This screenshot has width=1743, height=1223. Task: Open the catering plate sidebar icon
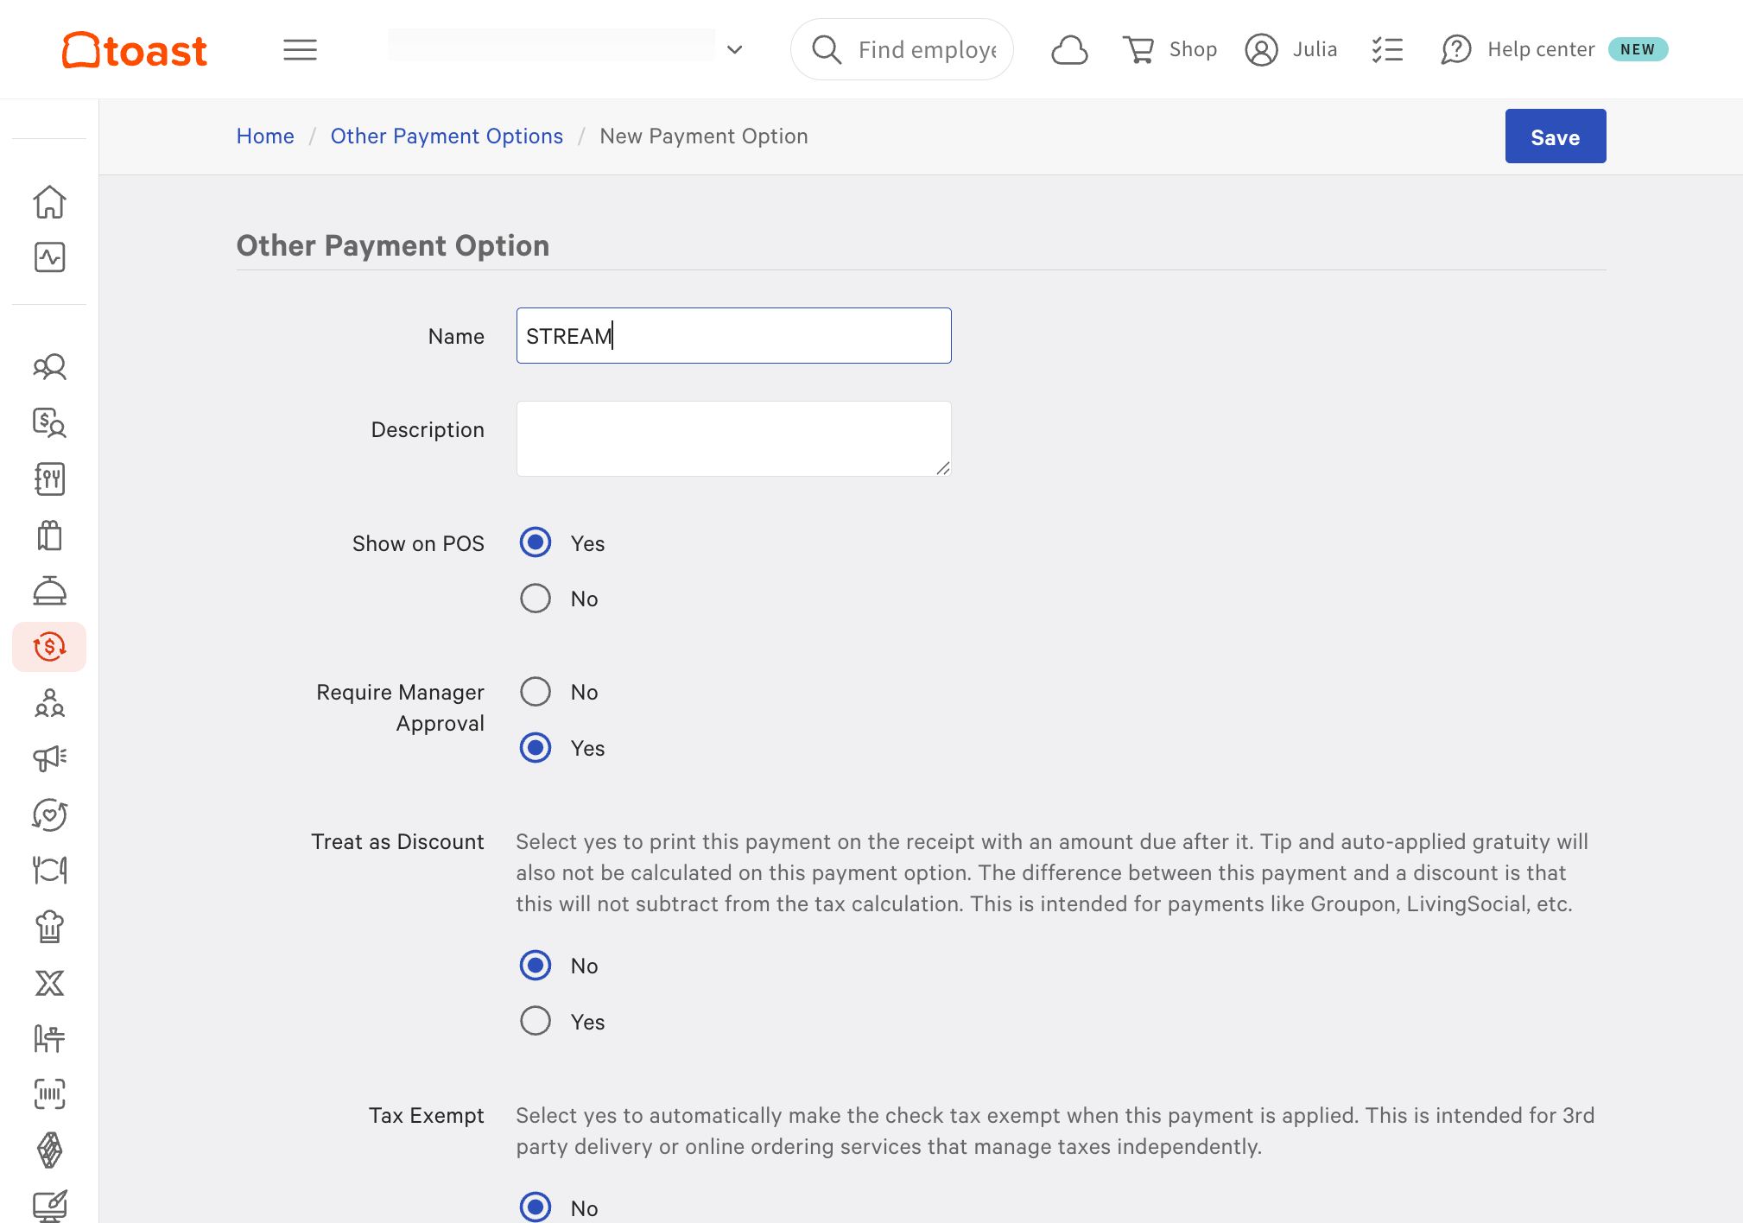pyautogui.click(x=49, y=870)
